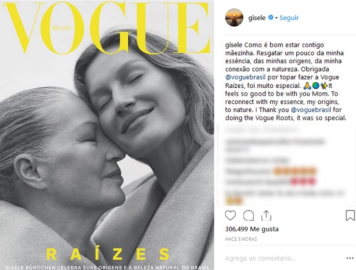This screenshot has height=270, width=356.
Task: Open more options three-dot menu
Action: 350,258
